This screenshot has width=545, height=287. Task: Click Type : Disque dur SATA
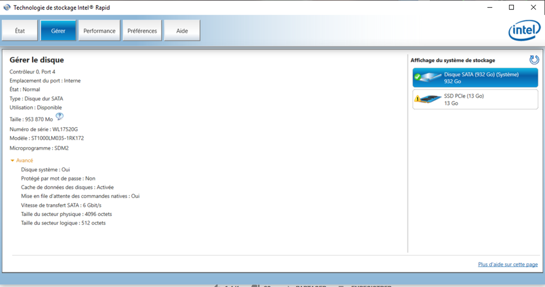coord(37,99)
